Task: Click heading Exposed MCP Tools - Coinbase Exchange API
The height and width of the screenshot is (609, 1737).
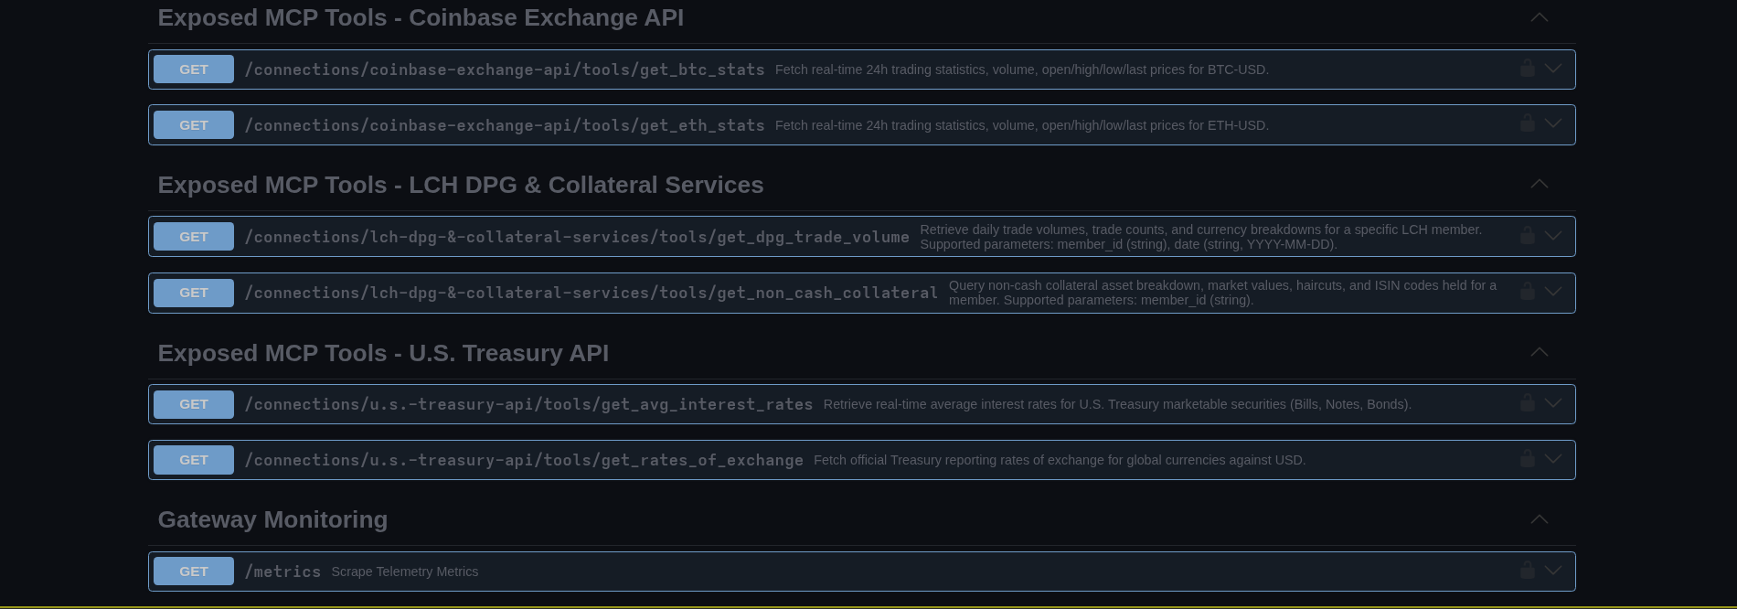Action: [x=421, y=17]
